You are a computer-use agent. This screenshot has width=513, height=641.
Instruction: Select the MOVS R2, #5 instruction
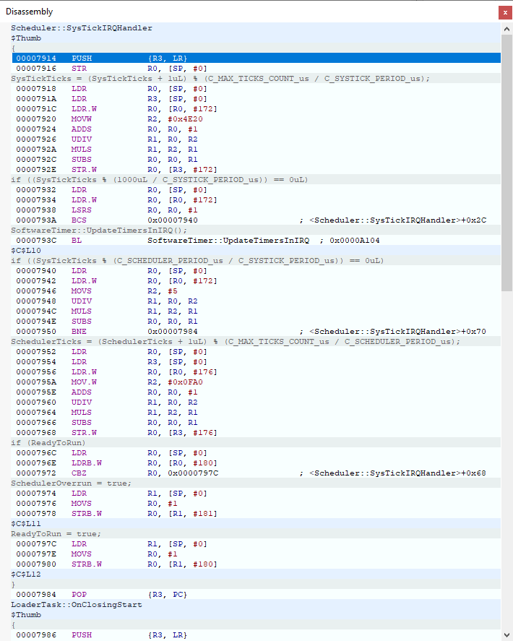pos(256,291)
